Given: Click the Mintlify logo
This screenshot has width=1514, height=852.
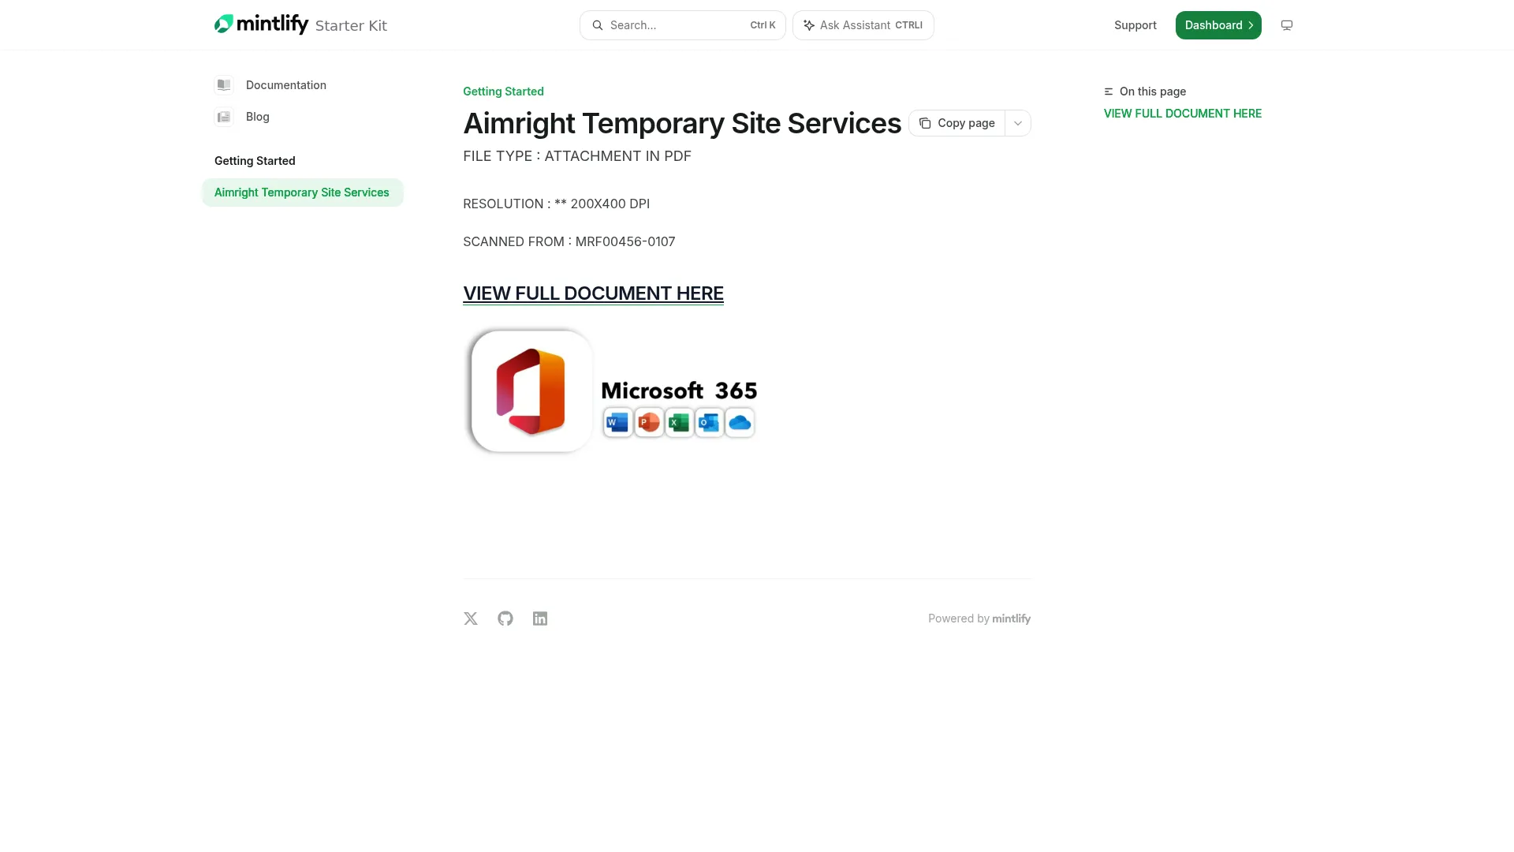Looking at the screenshot, I should tap(261, 24).
